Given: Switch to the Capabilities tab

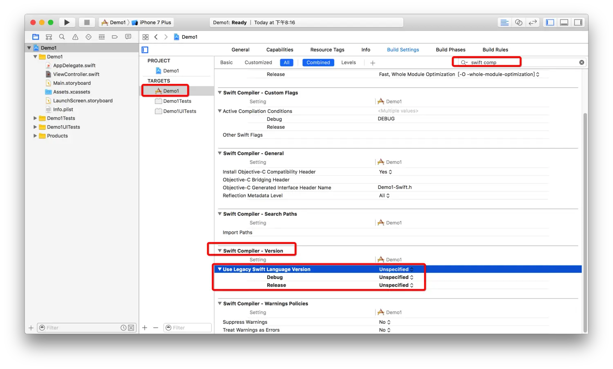Looking at the screenshot, I should (280, 50).
